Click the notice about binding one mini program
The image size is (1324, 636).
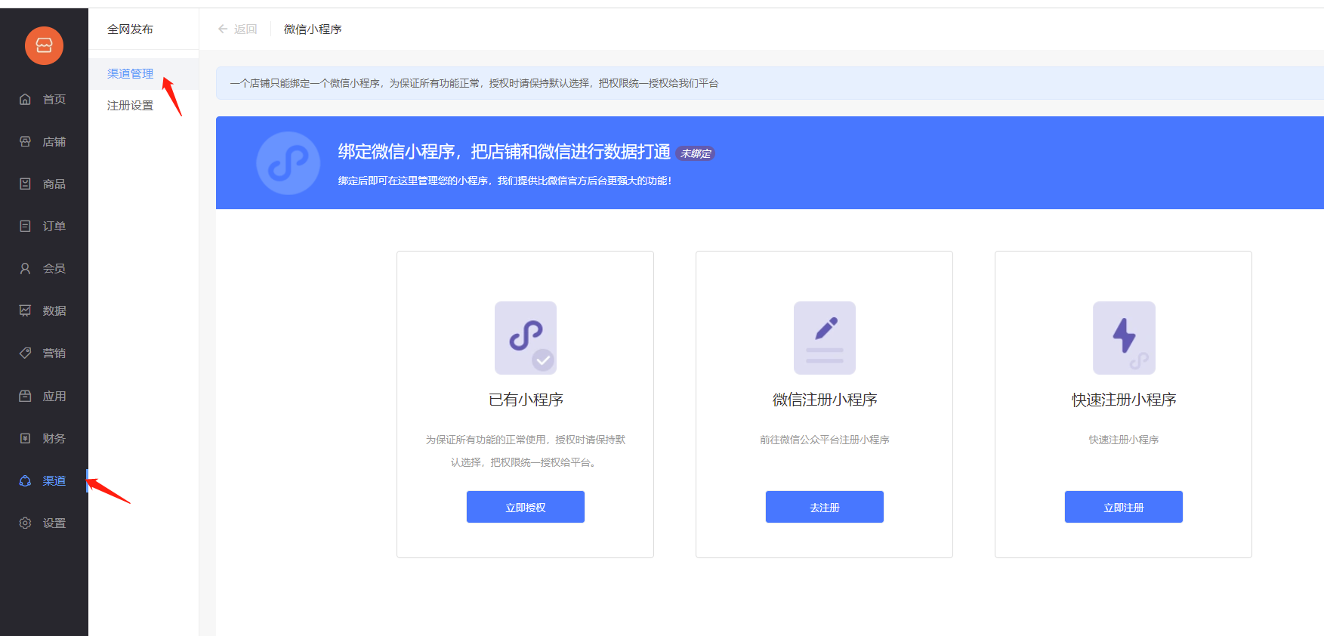point(474,83)
